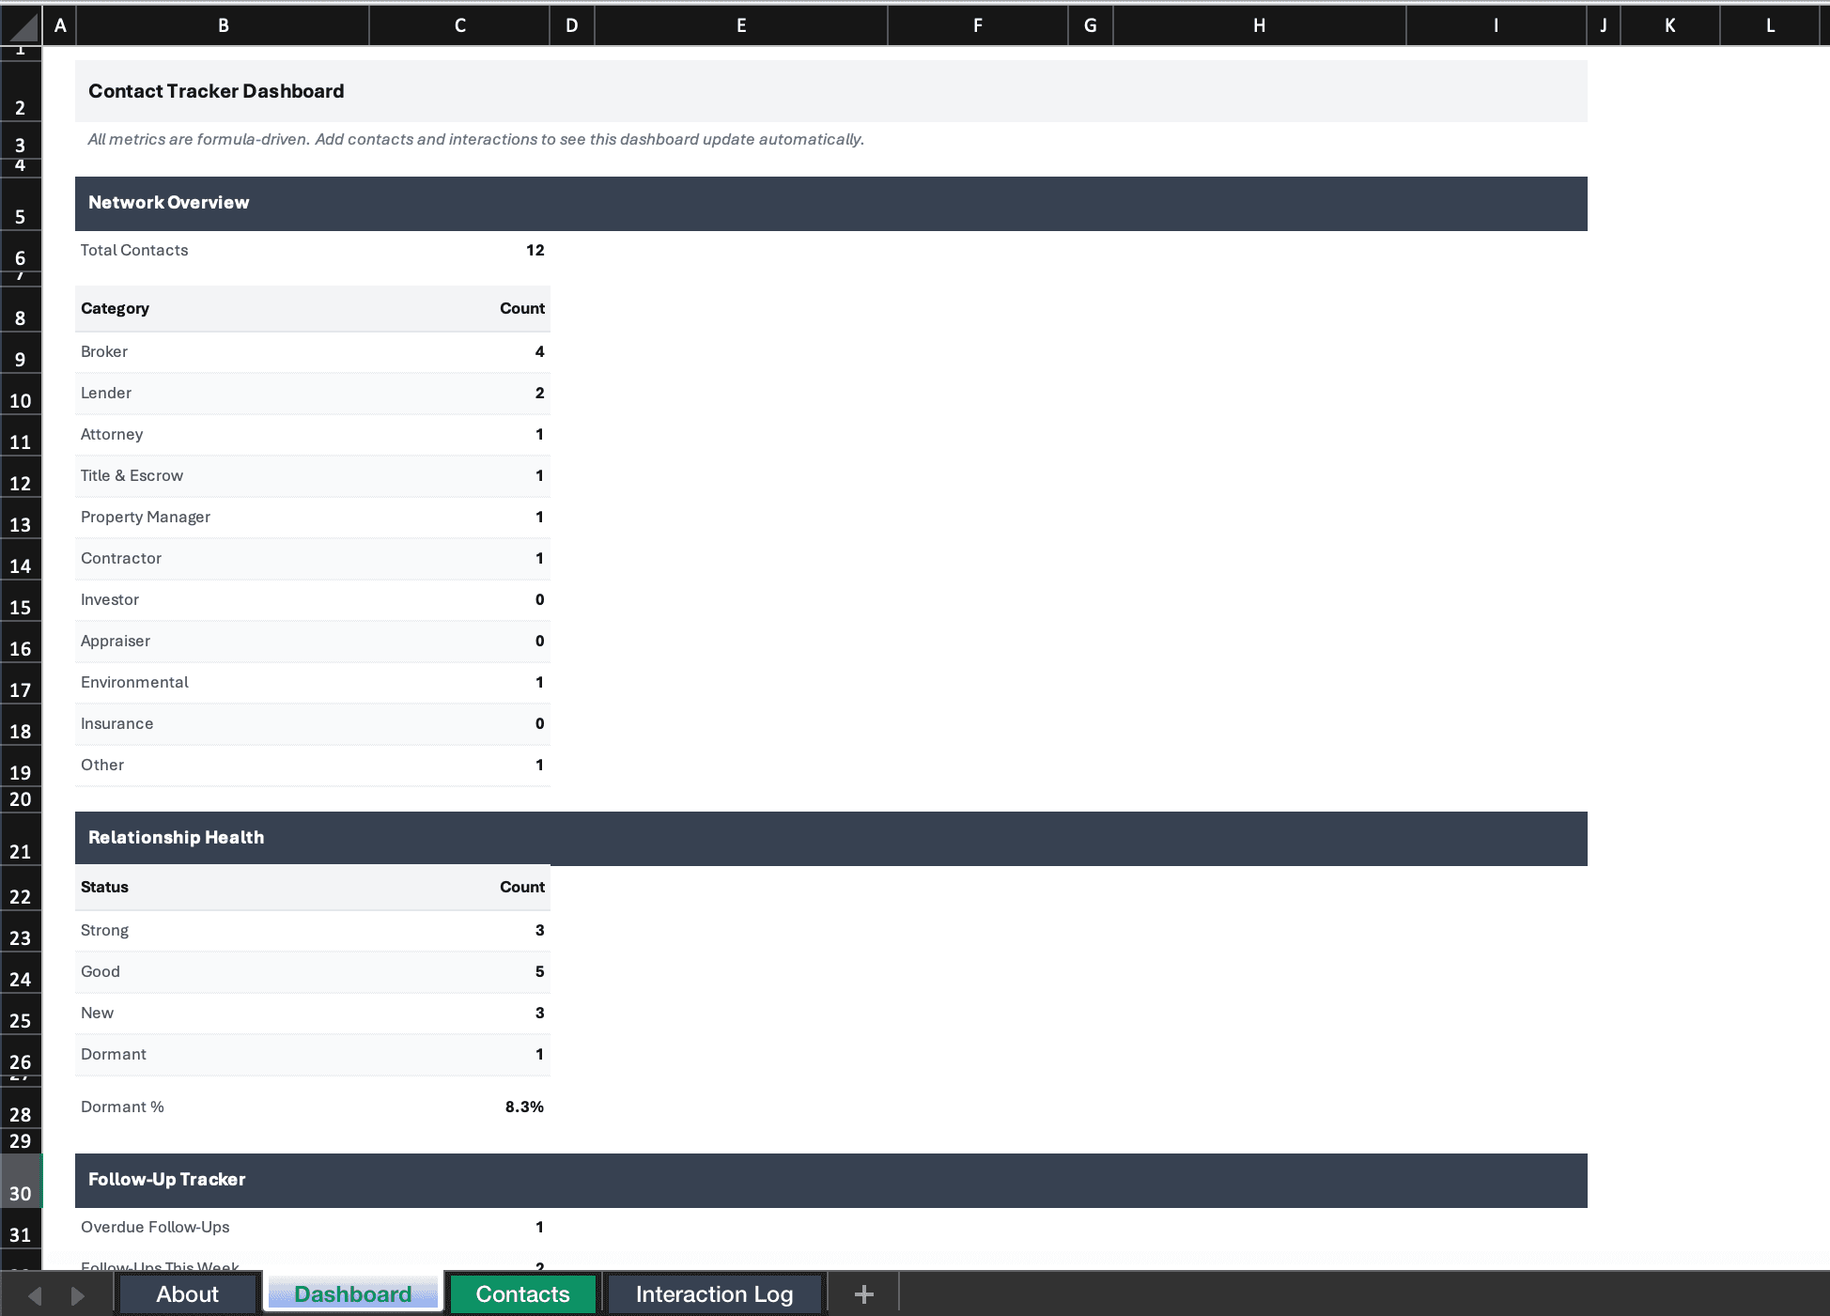This screenshot has height=1316, width=1830.
Task: Select row header 30
Action: (21, 1193)
